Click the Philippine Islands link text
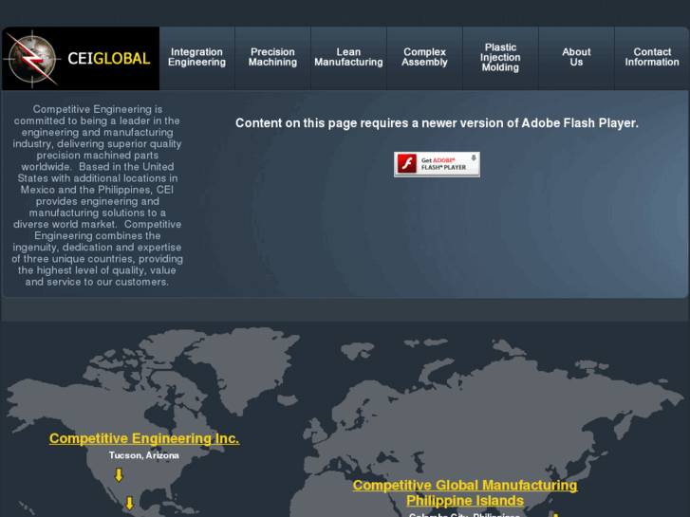Image resolution: width=690 pixels, height=517 pixels. point(465,501)
